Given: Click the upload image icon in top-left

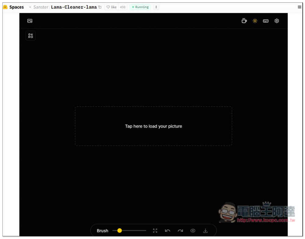Looking at the screenshot, I should point(30,21).
